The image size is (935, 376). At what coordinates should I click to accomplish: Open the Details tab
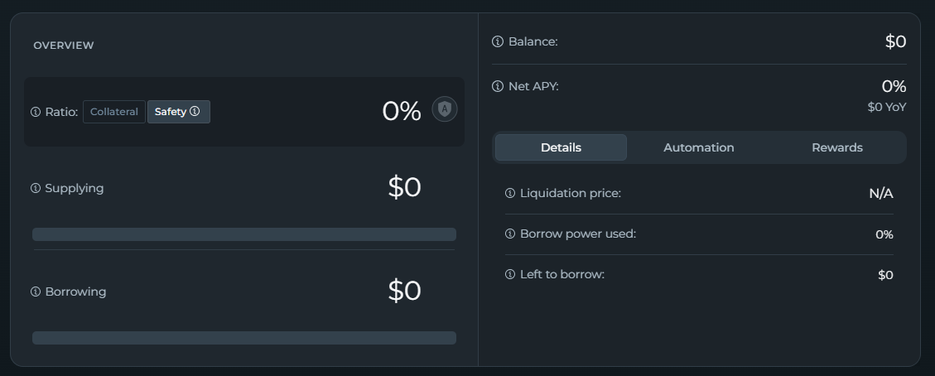(561, 147)
